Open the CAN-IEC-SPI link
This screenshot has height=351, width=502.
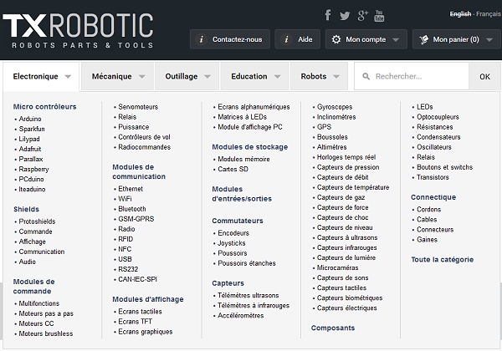138,279
